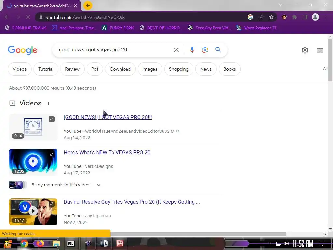Open Videos section three-dot options

click(49, 104)
